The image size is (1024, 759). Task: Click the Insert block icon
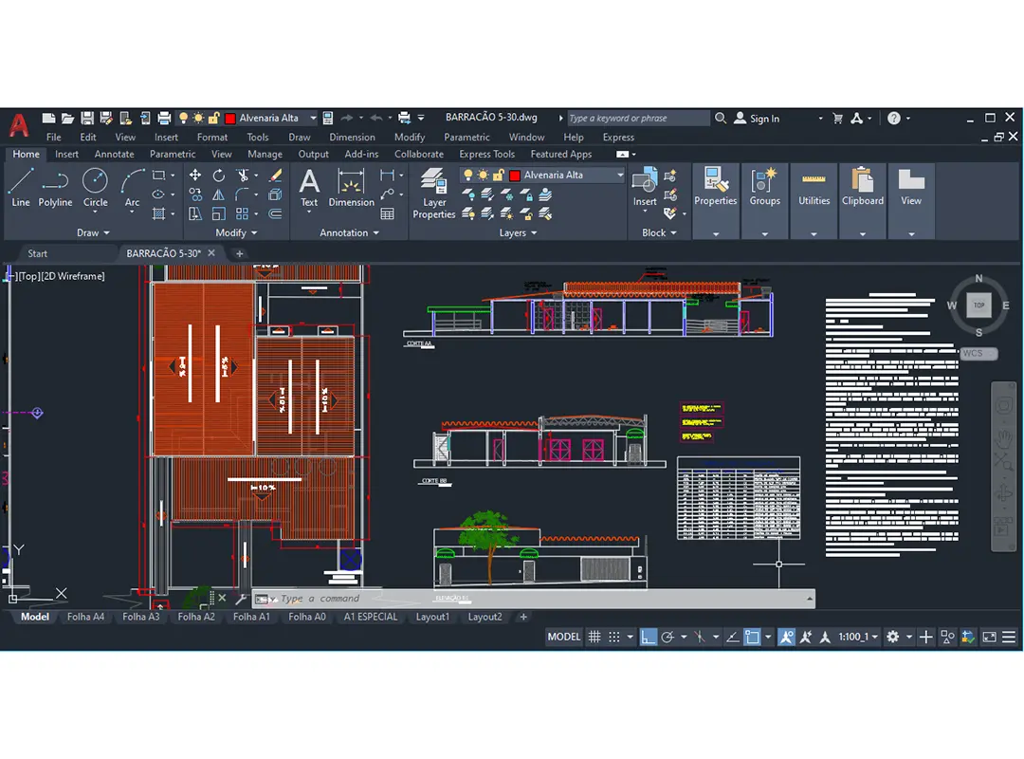point(645,186)
